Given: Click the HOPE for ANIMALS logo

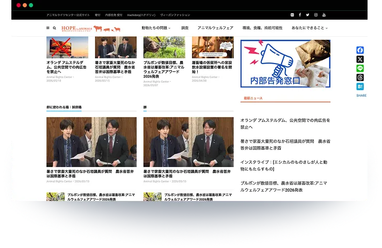Looking at the screenshot, I should coord(91,29).
